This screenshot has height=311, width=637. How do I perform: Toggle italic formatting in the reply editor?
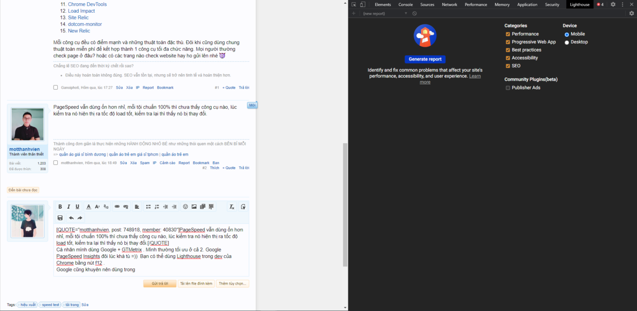pyautogui.click(x=68, y=206)
